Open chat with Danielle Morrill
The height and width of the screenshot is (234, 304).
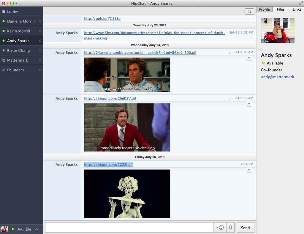21,21
